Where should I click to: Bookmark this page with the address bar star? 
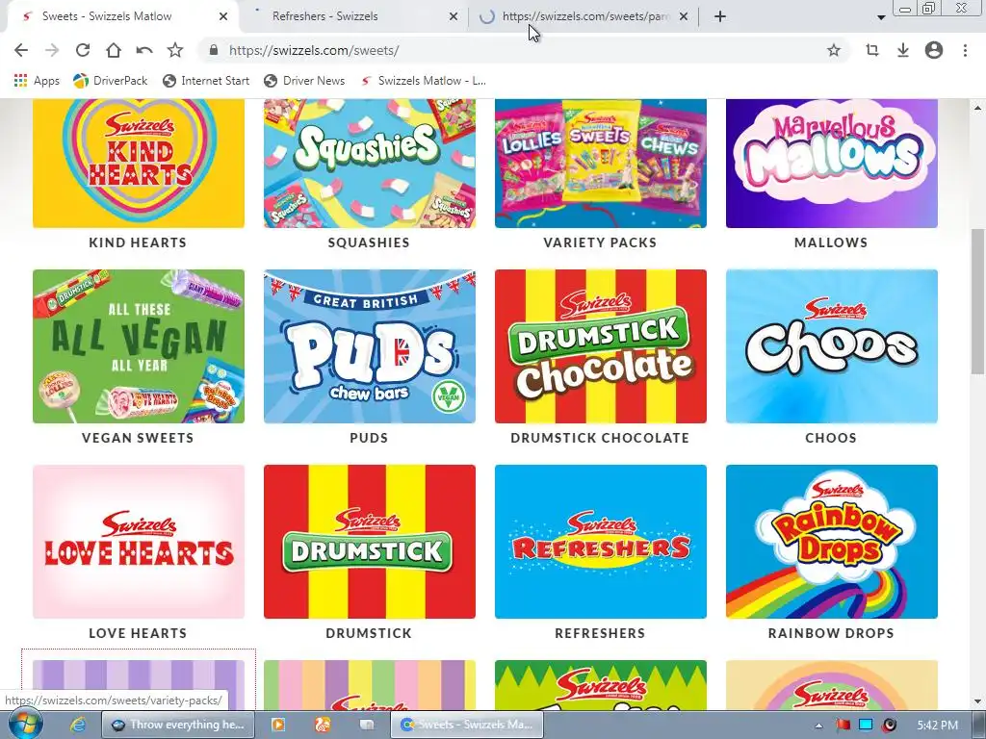click(x=834, y=50)
